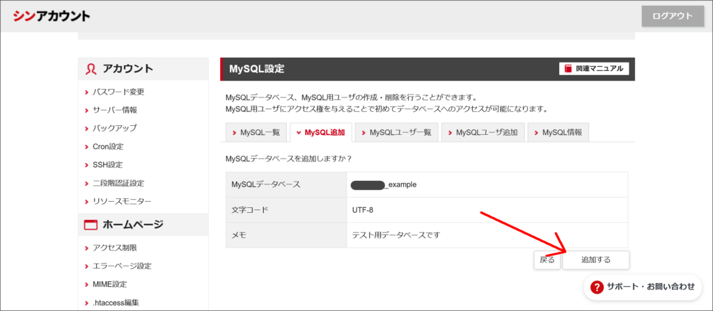Click the chevron arrow beside MySQL一覧
The image size is (713, 311).
235,133
